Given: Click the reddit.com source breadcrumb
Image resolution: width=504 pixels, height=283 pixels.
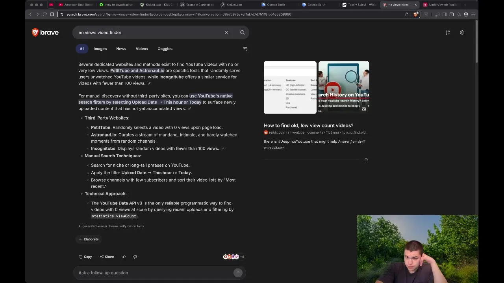Looking at the screenshot, I should pyautogui.click(x=316, y=132).
